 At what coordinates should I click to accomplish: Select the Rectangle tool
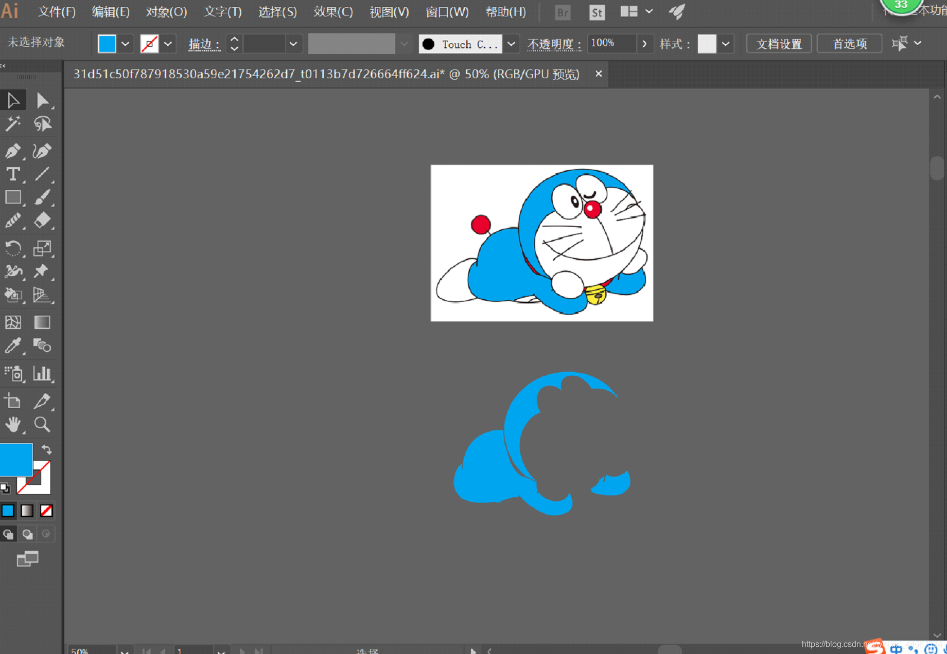[x=13, y=197]
